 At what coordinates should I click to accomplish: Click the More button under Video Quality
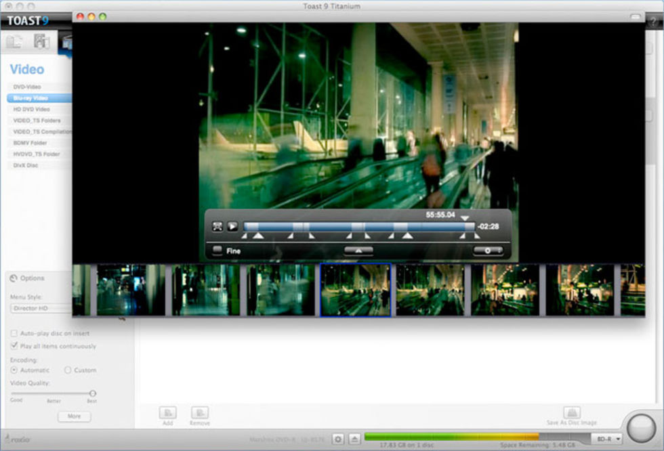pyautogui.click(x=74, y=416)
